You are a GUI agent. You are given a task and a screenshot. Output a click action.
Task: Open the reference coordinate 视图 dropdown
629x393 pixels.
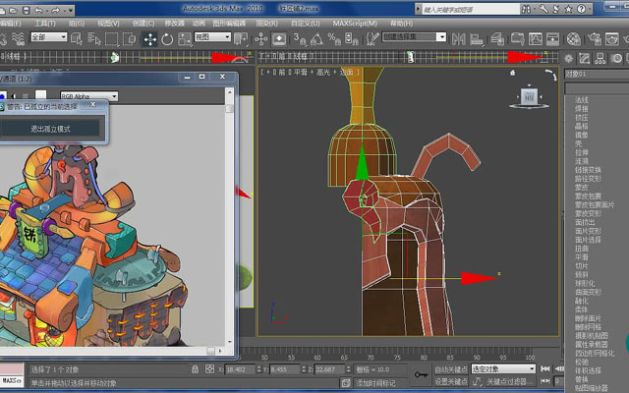pyautogui.click(x=212, y=37)
